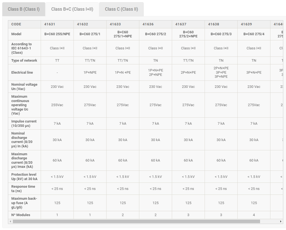The image size is (286, 230).
Task: Click the Impulse current (10/350 µs) label
Action: (x=24, y=124)
